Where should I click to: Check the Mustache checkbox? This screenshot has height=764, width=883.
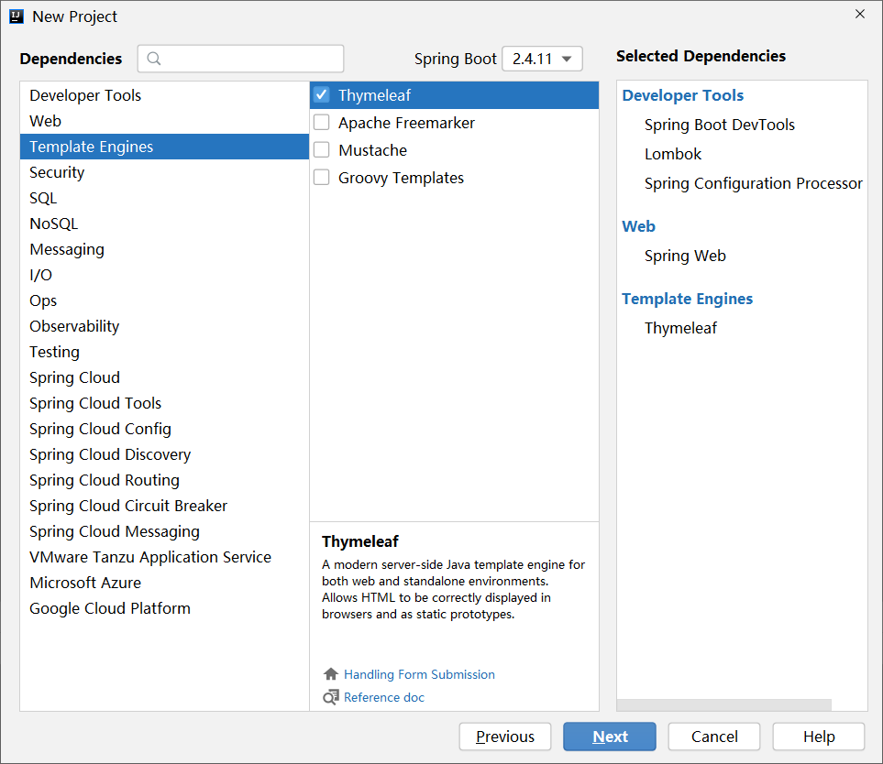pos(322,150)
